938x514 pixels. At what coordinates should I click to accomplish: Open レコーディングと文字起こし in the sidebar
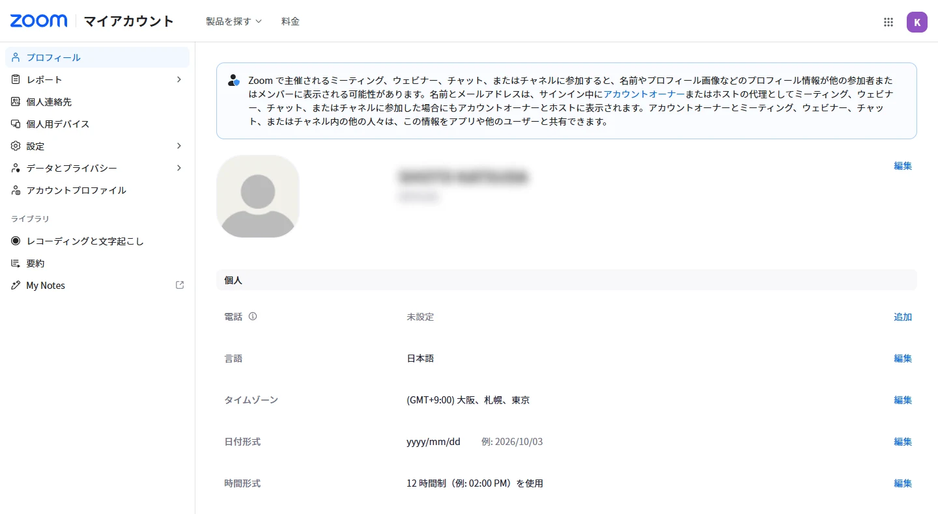98,241
